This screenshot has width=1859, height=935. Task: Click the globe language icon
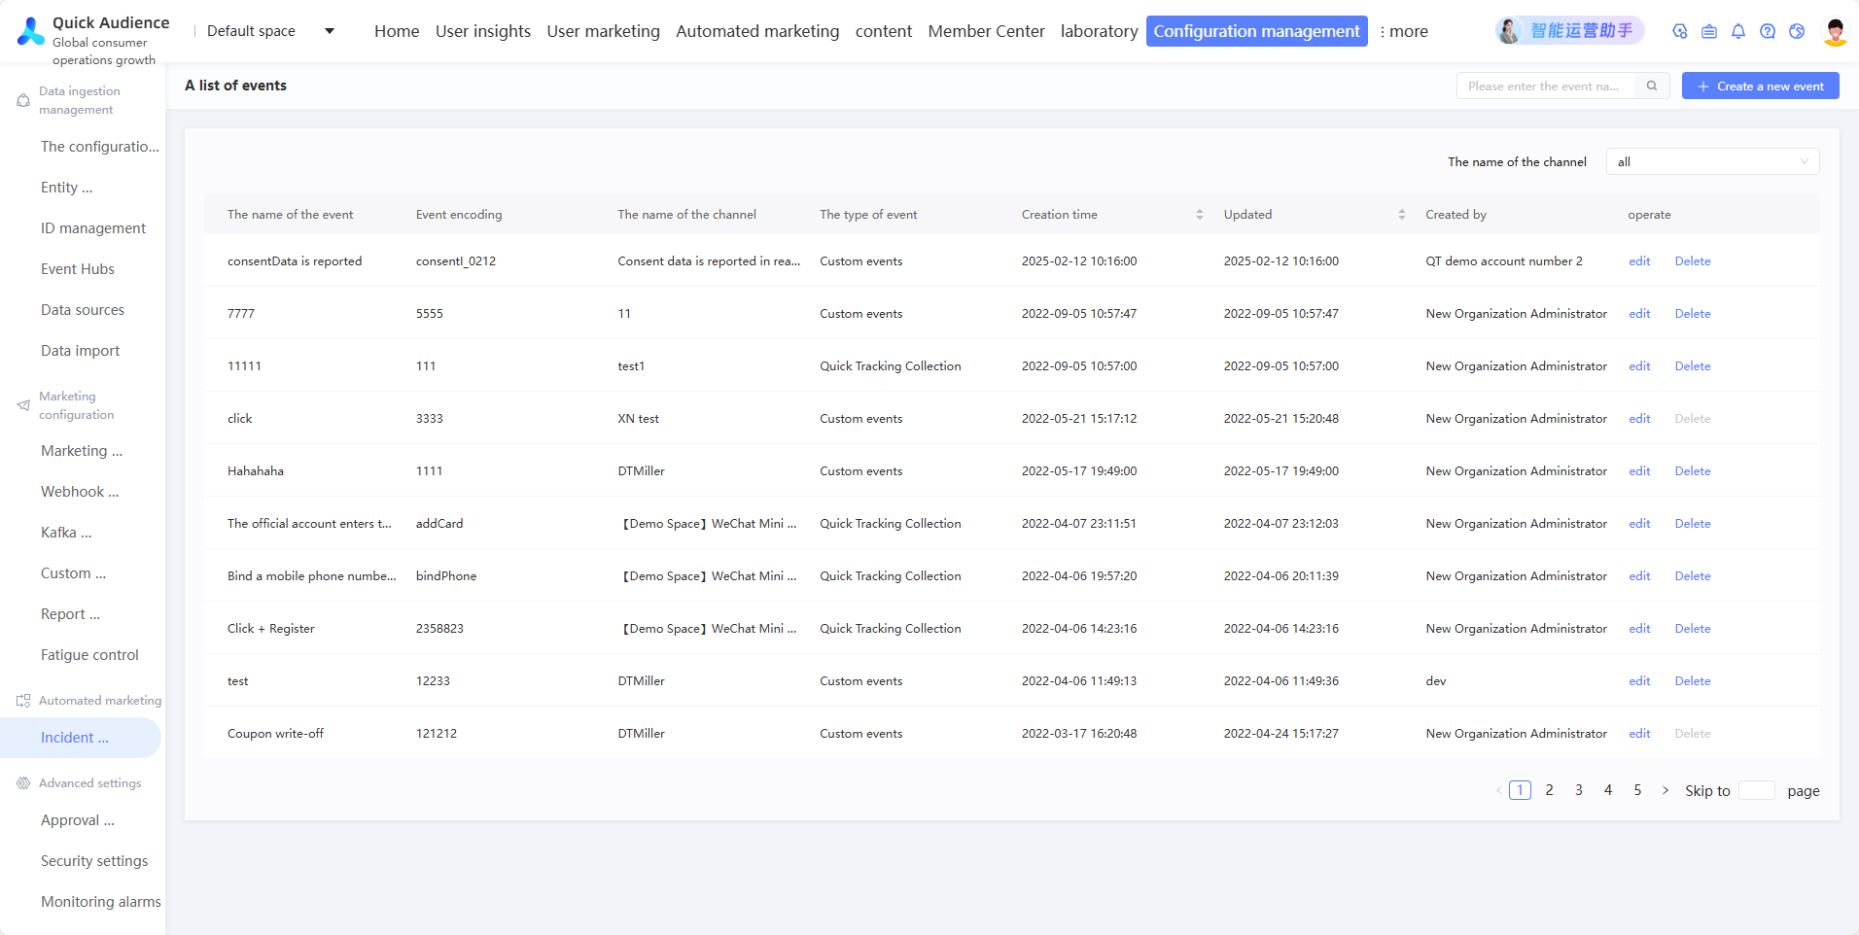(1797, 31)
